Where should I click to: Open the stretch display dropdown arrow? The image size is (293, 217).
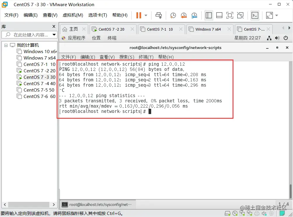coord(277,15)
